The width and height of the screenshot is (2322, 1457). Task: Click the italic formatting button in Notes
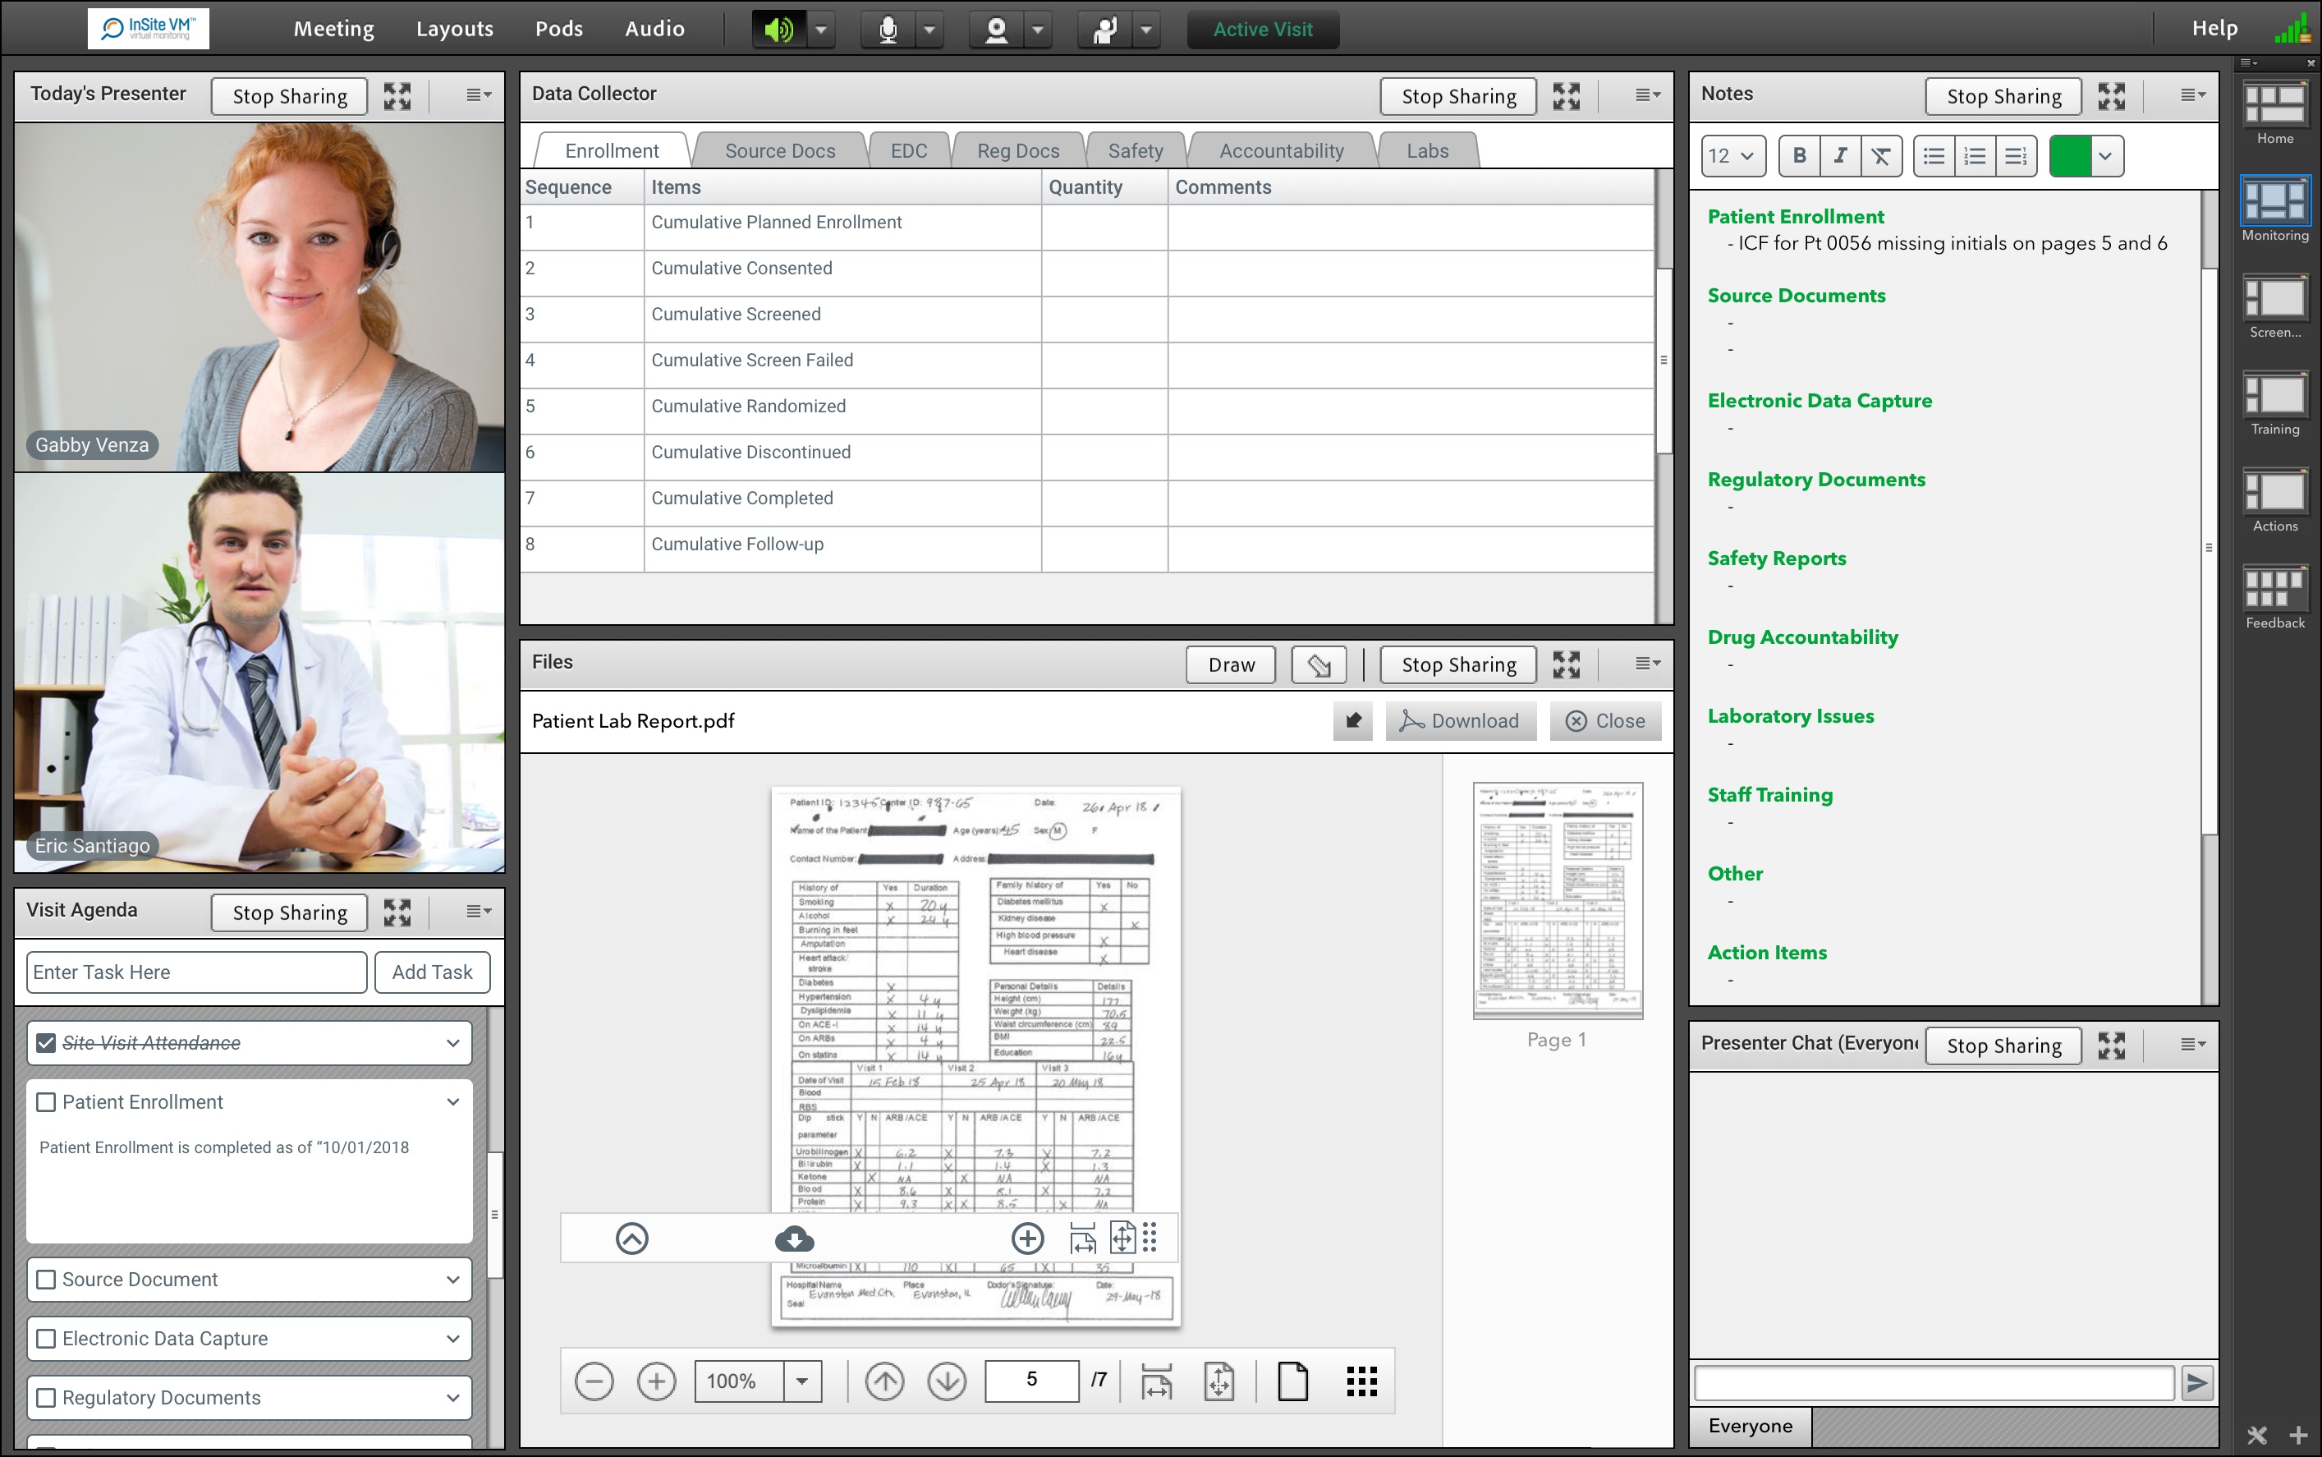coord(1839,155)
